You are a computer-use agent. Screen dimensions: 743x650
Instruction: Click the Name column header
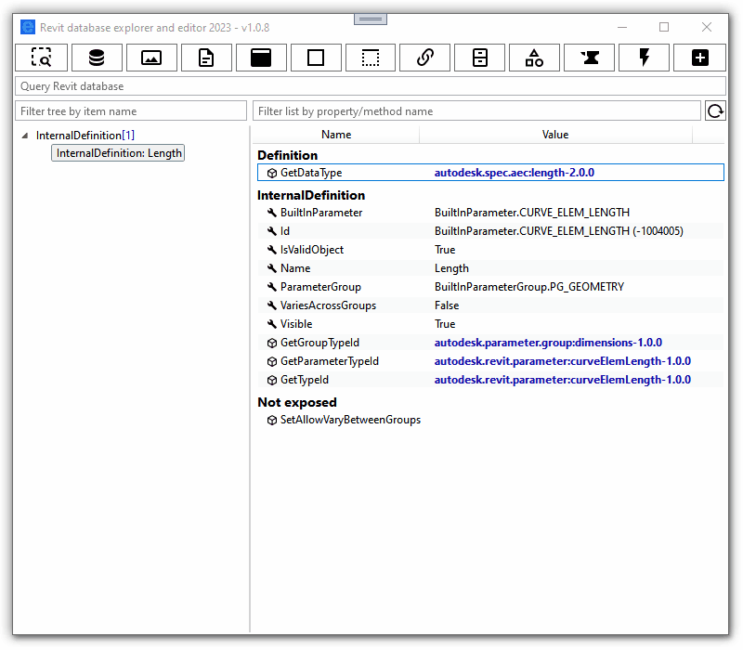(336, 135)
